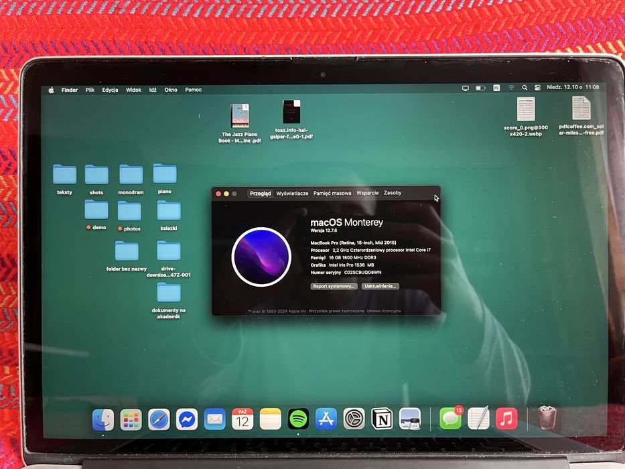This screenshot has height=469, width=625.
Task: Open the Apple menu
Action: (51, 90)
